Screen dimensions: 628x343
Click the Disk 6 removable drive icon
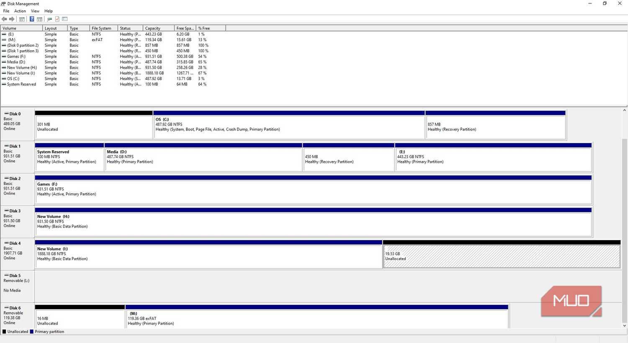pos(6,308)
